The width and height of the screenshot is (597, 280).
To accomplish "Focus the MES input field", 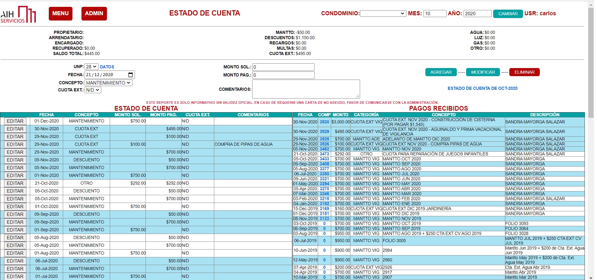I will (435, 13).
